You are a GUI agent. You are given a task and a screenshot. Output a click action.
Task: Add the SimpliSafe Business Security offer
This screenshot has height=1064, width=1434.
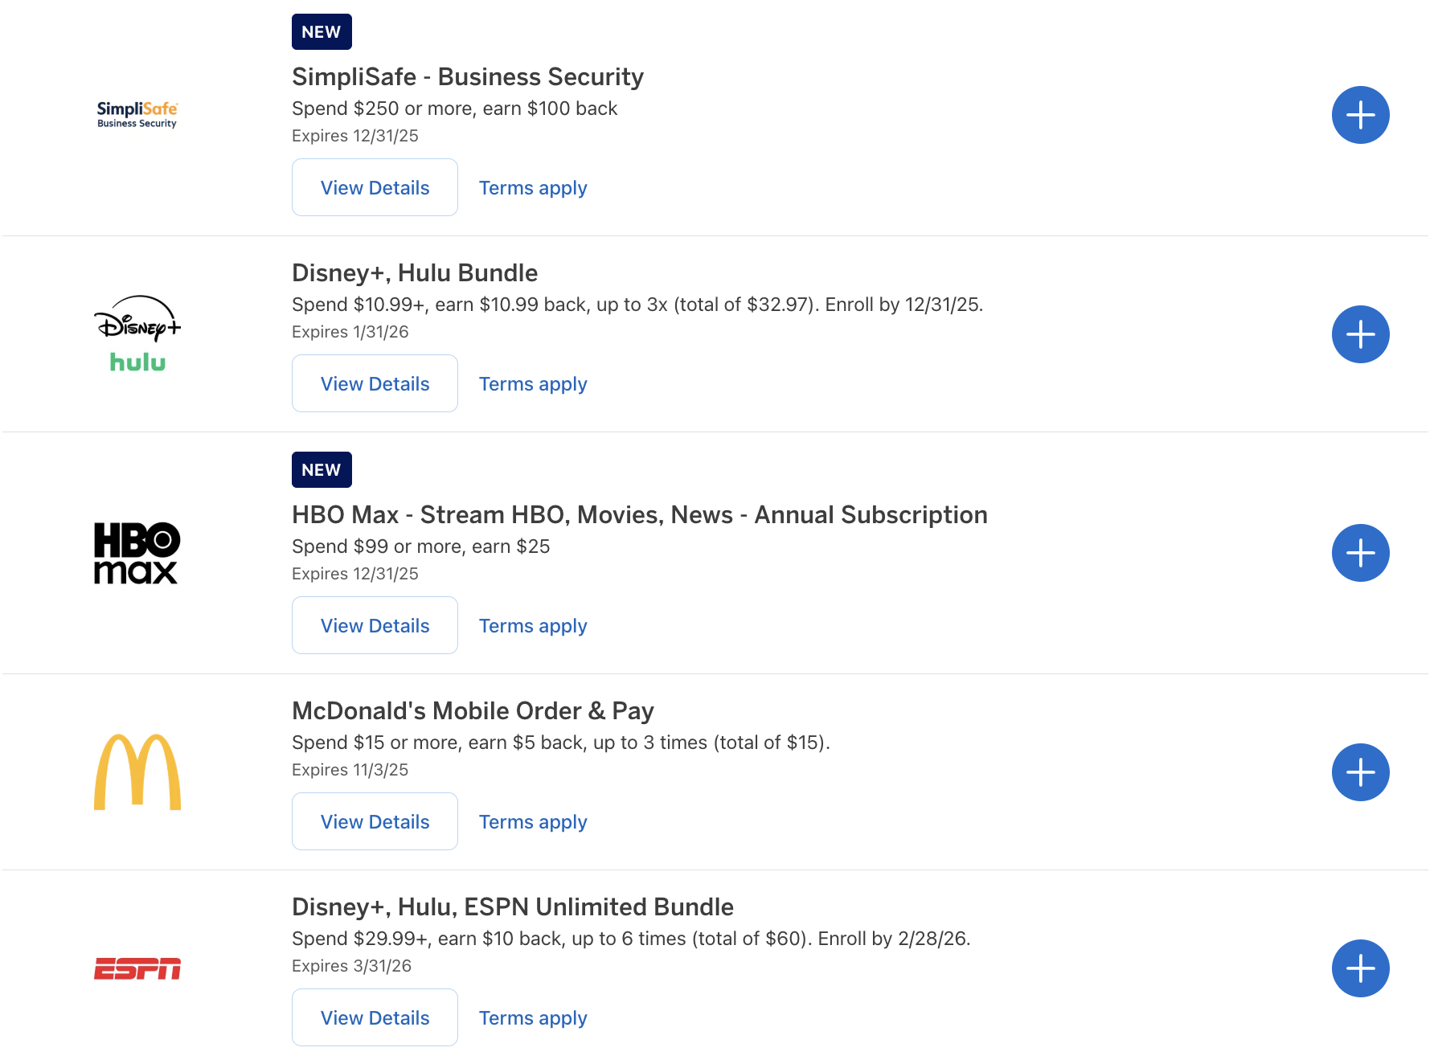1360,115
